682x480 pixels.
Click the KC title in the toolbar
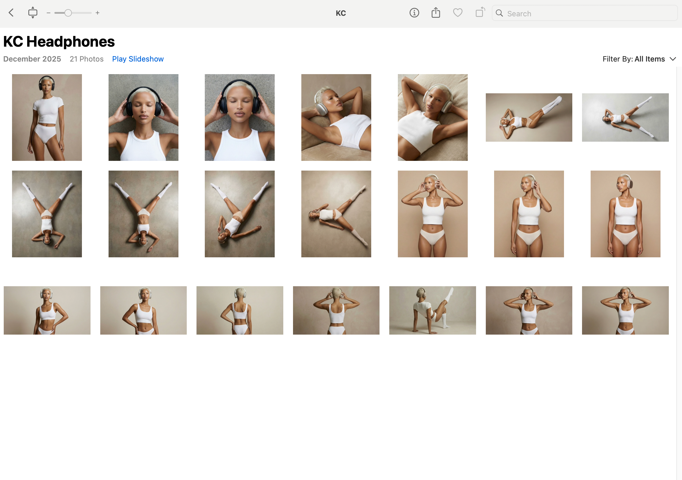pyautogui.click(x=341, y=13)
